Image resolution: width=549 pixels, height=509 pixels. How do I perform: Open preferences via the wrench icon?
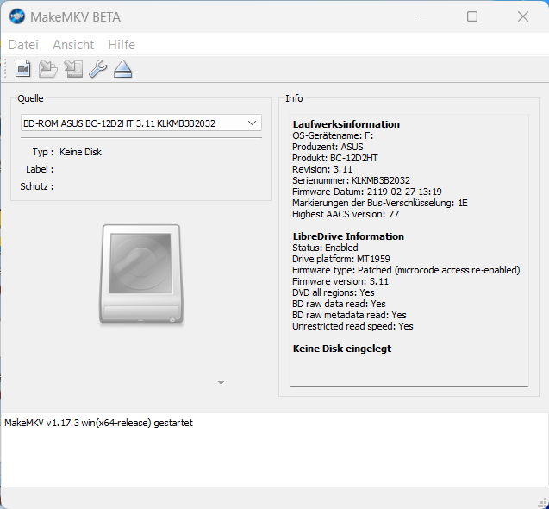98,68
